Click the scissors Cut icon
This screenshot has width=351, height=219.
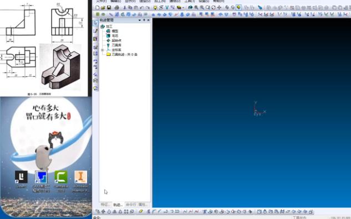point(125,8)
